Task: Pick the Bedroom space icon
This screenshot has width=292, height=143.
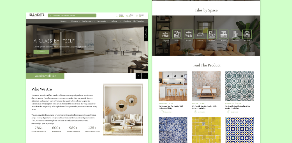Action: (x=200, y=34)
